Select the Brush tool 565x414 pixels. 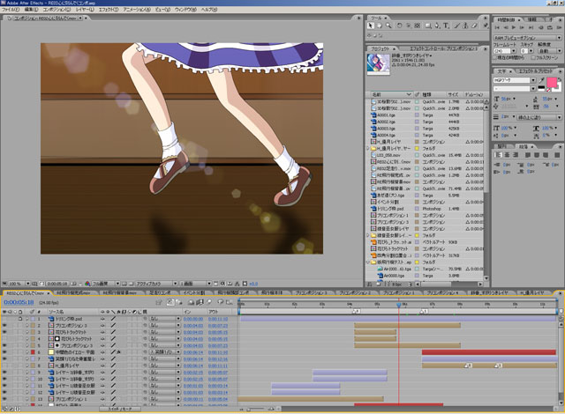(x=457, y=26)
